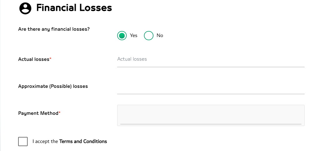Open the Terms and Conditions link

pyautogui.click(x=83, y=142)
